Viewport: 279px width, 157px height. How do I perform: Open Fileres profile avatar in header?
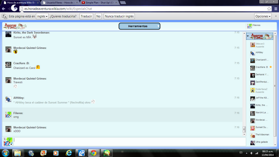[x=249, y=26]
